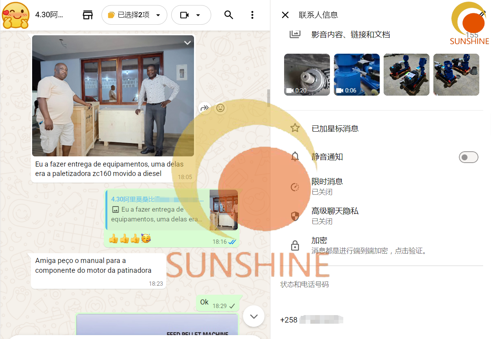
Task: Open the catalog storefront icon
Action: tap(88, 15)
